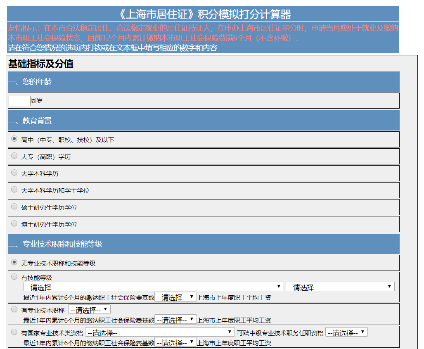The height and width of the screenshot is (349, 424).
Task: Expand the insurance base dropdown in 有国家专业技术类资格 row
Action: [x=175, y=342]
